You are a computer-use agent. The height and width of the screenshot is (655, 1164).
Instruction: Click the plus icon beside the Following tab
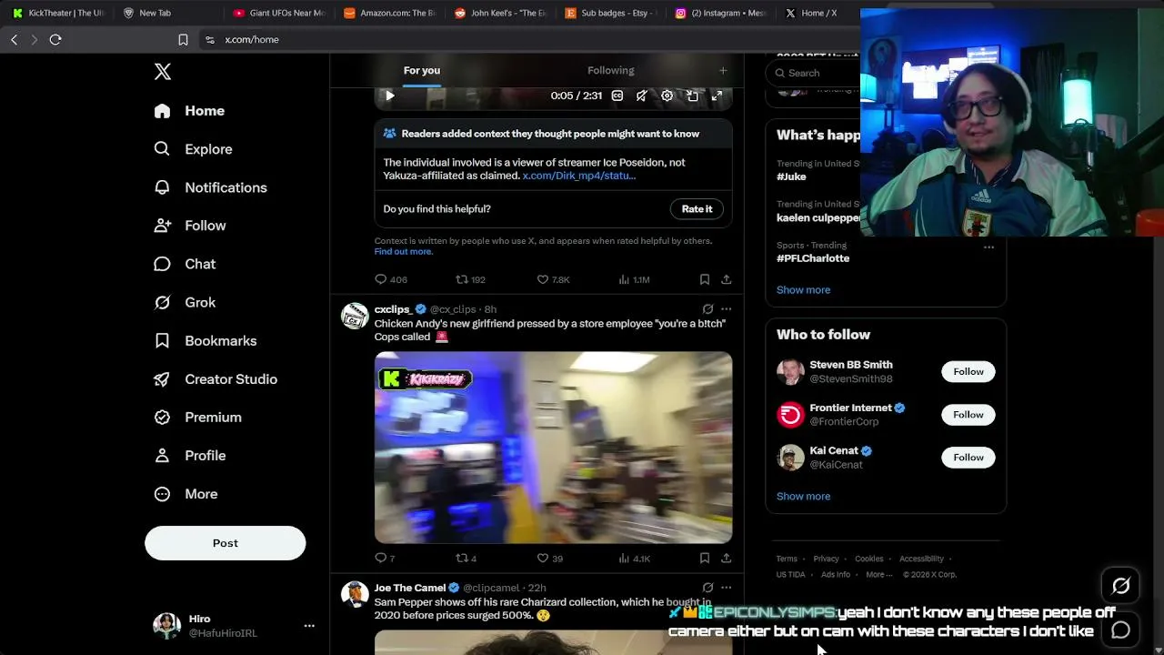723,70
